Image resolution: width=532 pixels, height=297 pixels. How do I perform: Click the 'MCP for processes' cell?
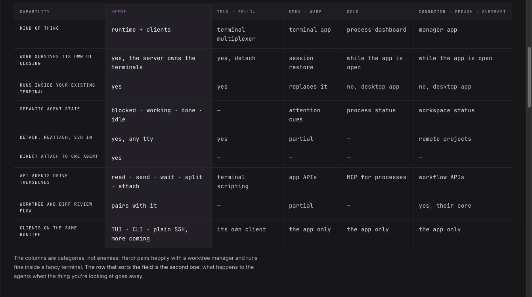pyautogui.click(x=377, y=182)
